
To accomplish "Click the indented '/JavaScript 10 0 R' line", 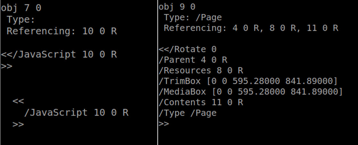I will tap(76, 113).
